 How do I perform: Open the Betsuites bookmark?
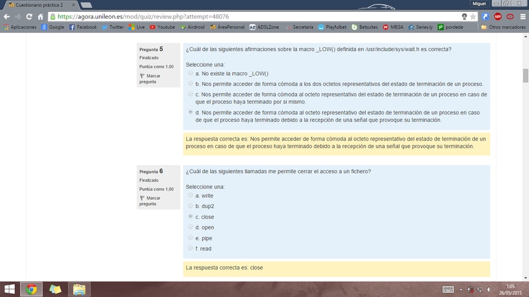(x=365, y=27)
